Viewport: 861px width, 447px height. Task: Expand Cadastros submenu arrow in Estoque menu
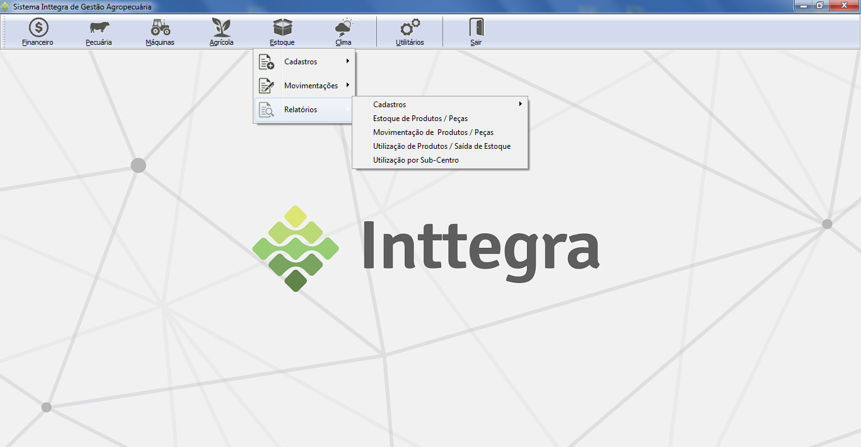coord(348,61)
